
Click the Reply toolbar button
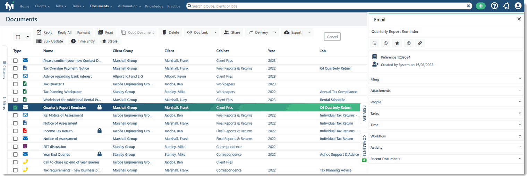pyautogui.click(x=44, y=32)
